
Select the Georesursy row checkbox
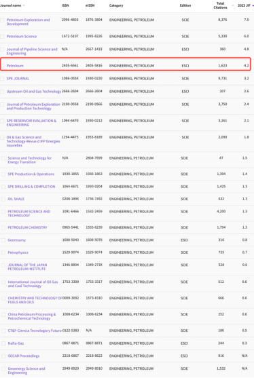[3, 240]
